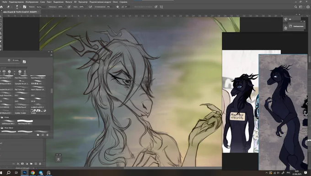Delete brush trash icon in Brushes panel
The width and height of the screenshot is (311, 176).
(47, 135)
